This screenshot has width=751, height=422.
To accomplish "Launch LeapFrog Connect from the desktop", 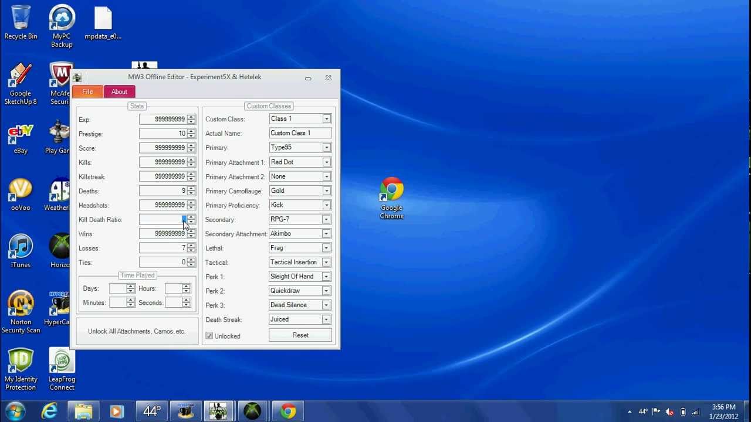I will click(62, 369).
